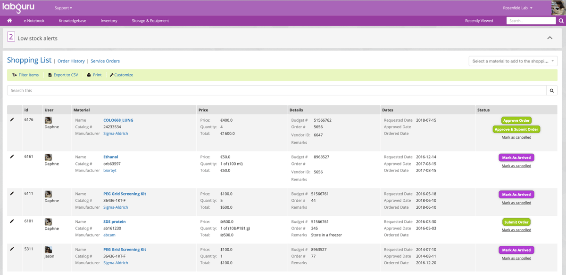Screen dimensions: 566x275
Task: Mark the Ethanol order as arrived
Action: click(516, 157)
